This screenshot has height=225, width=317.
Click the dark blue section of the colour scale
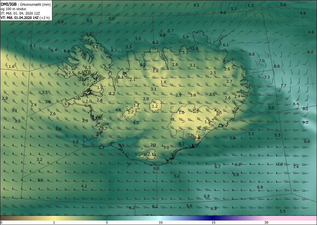pos(212,218)
